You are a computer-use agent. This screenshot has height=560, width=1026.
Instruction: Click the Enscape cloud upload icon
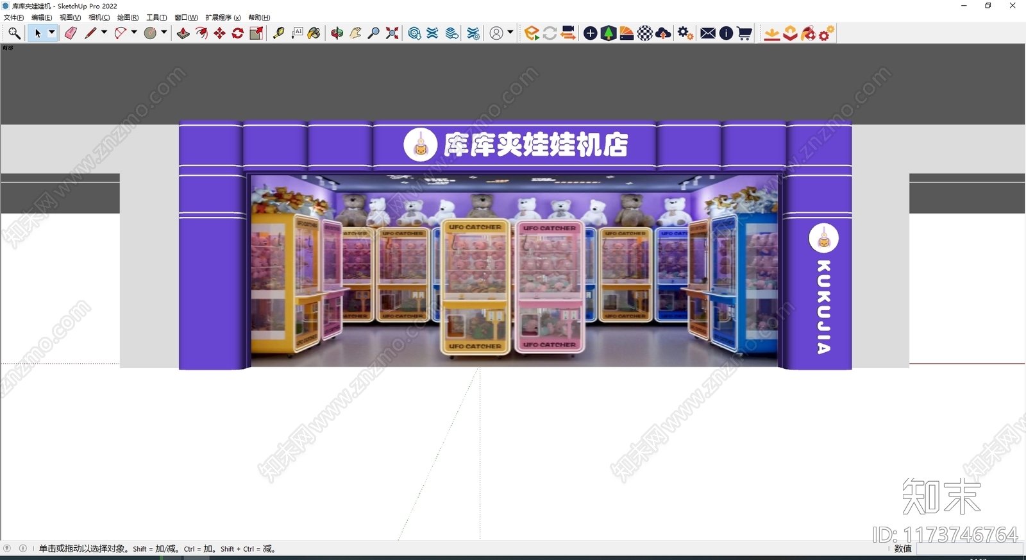point(664,33)
